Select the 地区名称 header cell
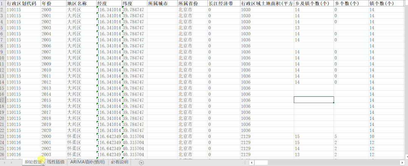This screenshot has height=166, width=408. pyautogui.click(x=81, y=3)
